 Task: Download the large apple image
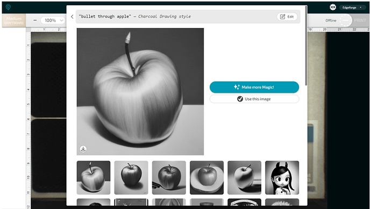coord(83,149)
